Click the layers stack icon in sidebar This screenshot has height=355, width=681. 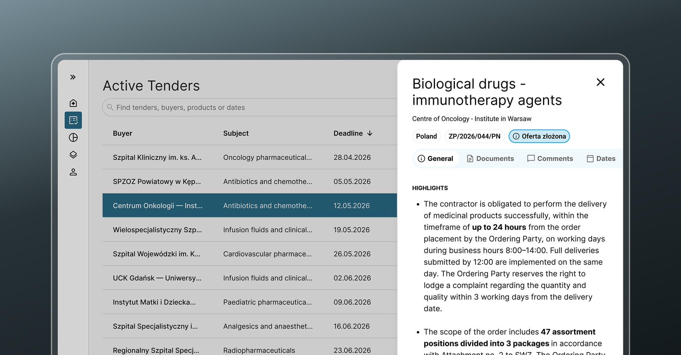(x=73, y=155)
